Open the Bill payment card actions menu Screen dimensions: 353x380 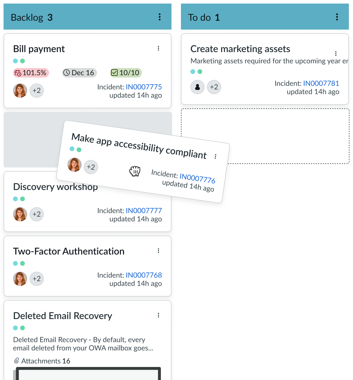coord(158,48)
